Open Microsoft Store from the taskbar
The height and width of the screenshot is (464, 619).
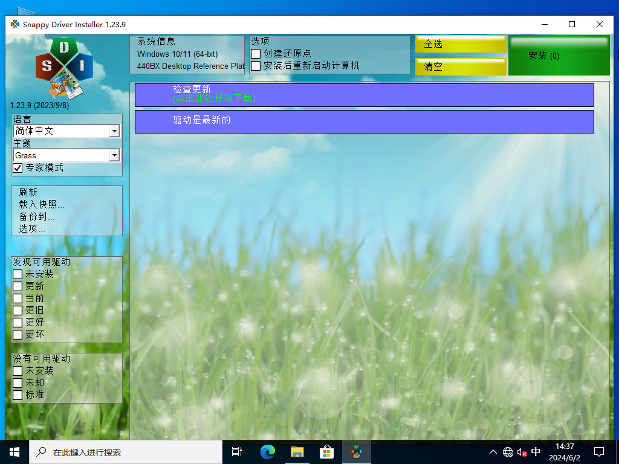pos(326,451)
